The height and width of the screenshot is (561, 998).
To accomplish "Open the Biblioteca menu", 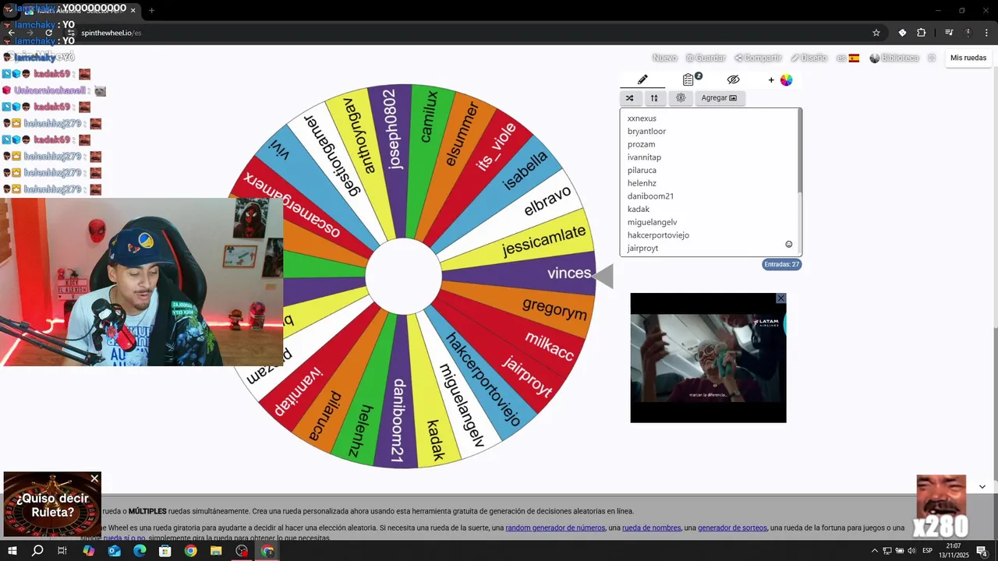I will (894, 58).
